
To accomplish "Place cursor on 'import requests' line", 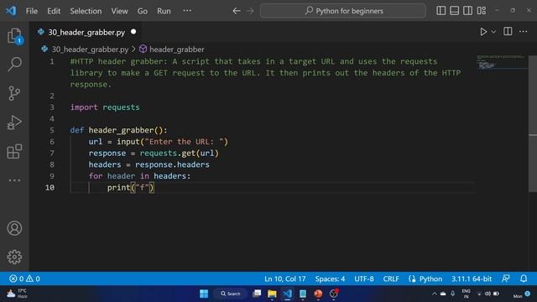I will (105, 107).
